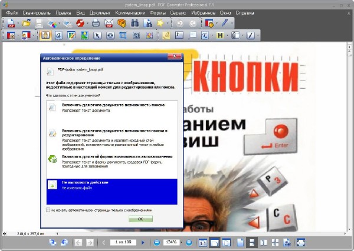The width and height of the screenshot is (354, 251).
Task: Click the binoculars Search icon
Action: tap(135, 24)
